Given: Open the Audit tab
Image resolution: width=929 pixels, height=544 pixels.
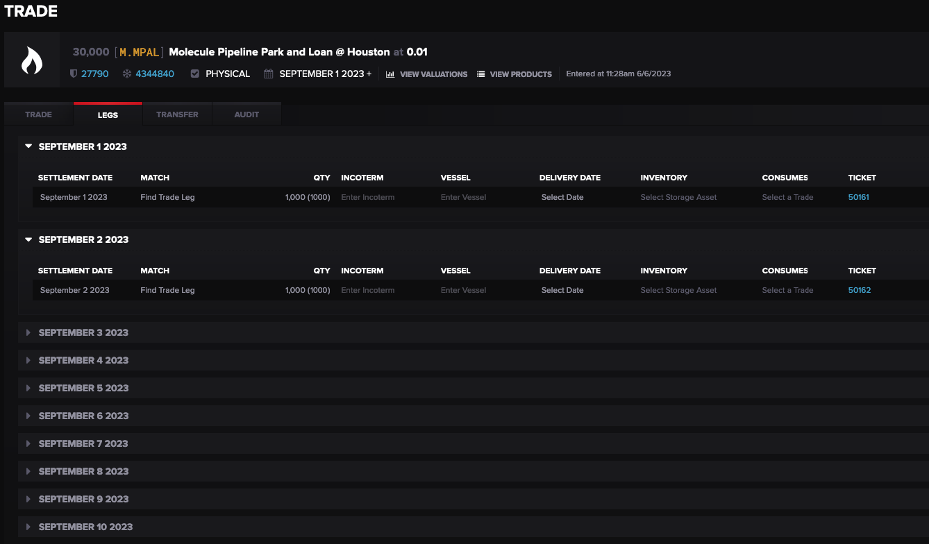Looking at the screenshot, I should pyautogui.click(x=246, y=114).
